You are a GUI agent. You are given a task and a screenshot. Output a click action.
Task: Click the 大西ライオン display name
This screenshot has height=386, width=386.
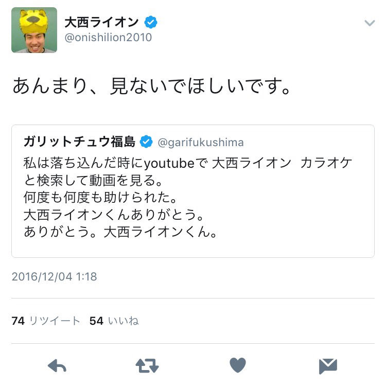click(102, 23)
